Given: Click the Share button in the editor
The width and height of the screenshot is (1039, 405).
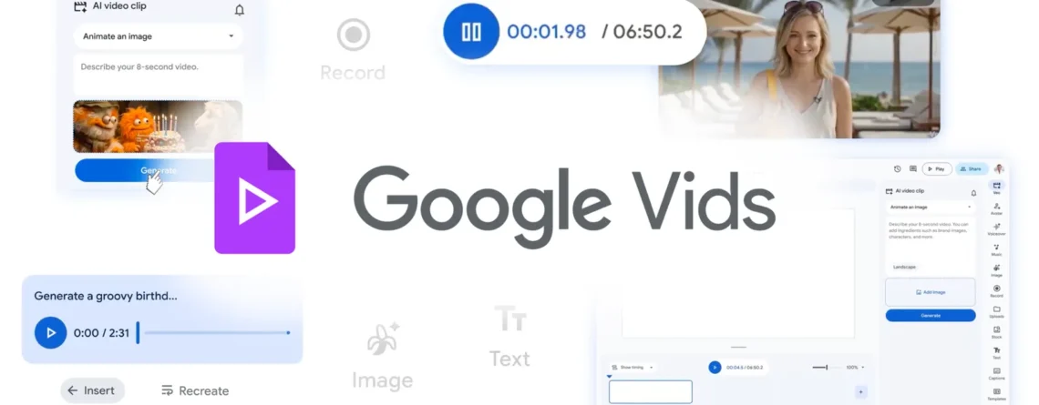Looking at the screenshot, I should pyautogui.click(x=972, y=168).
